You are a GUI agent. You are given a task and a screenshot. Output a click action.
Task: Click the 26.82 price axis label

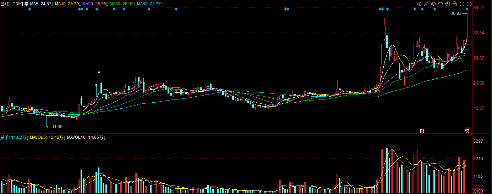click(479, 58)
